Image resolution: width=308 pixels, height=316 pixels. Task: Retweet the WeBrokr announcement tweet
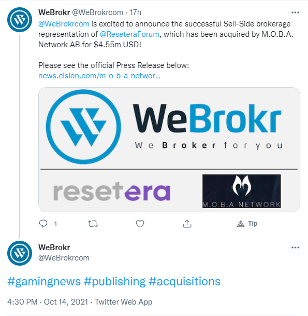pyautogui.click(x=93, y=224)
